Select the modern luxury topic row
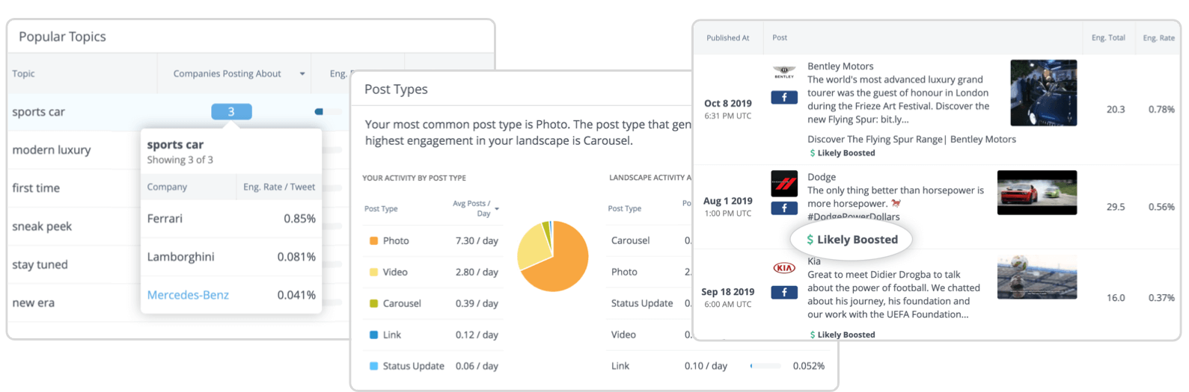1189x392 pixels. [x=52, y=150]
